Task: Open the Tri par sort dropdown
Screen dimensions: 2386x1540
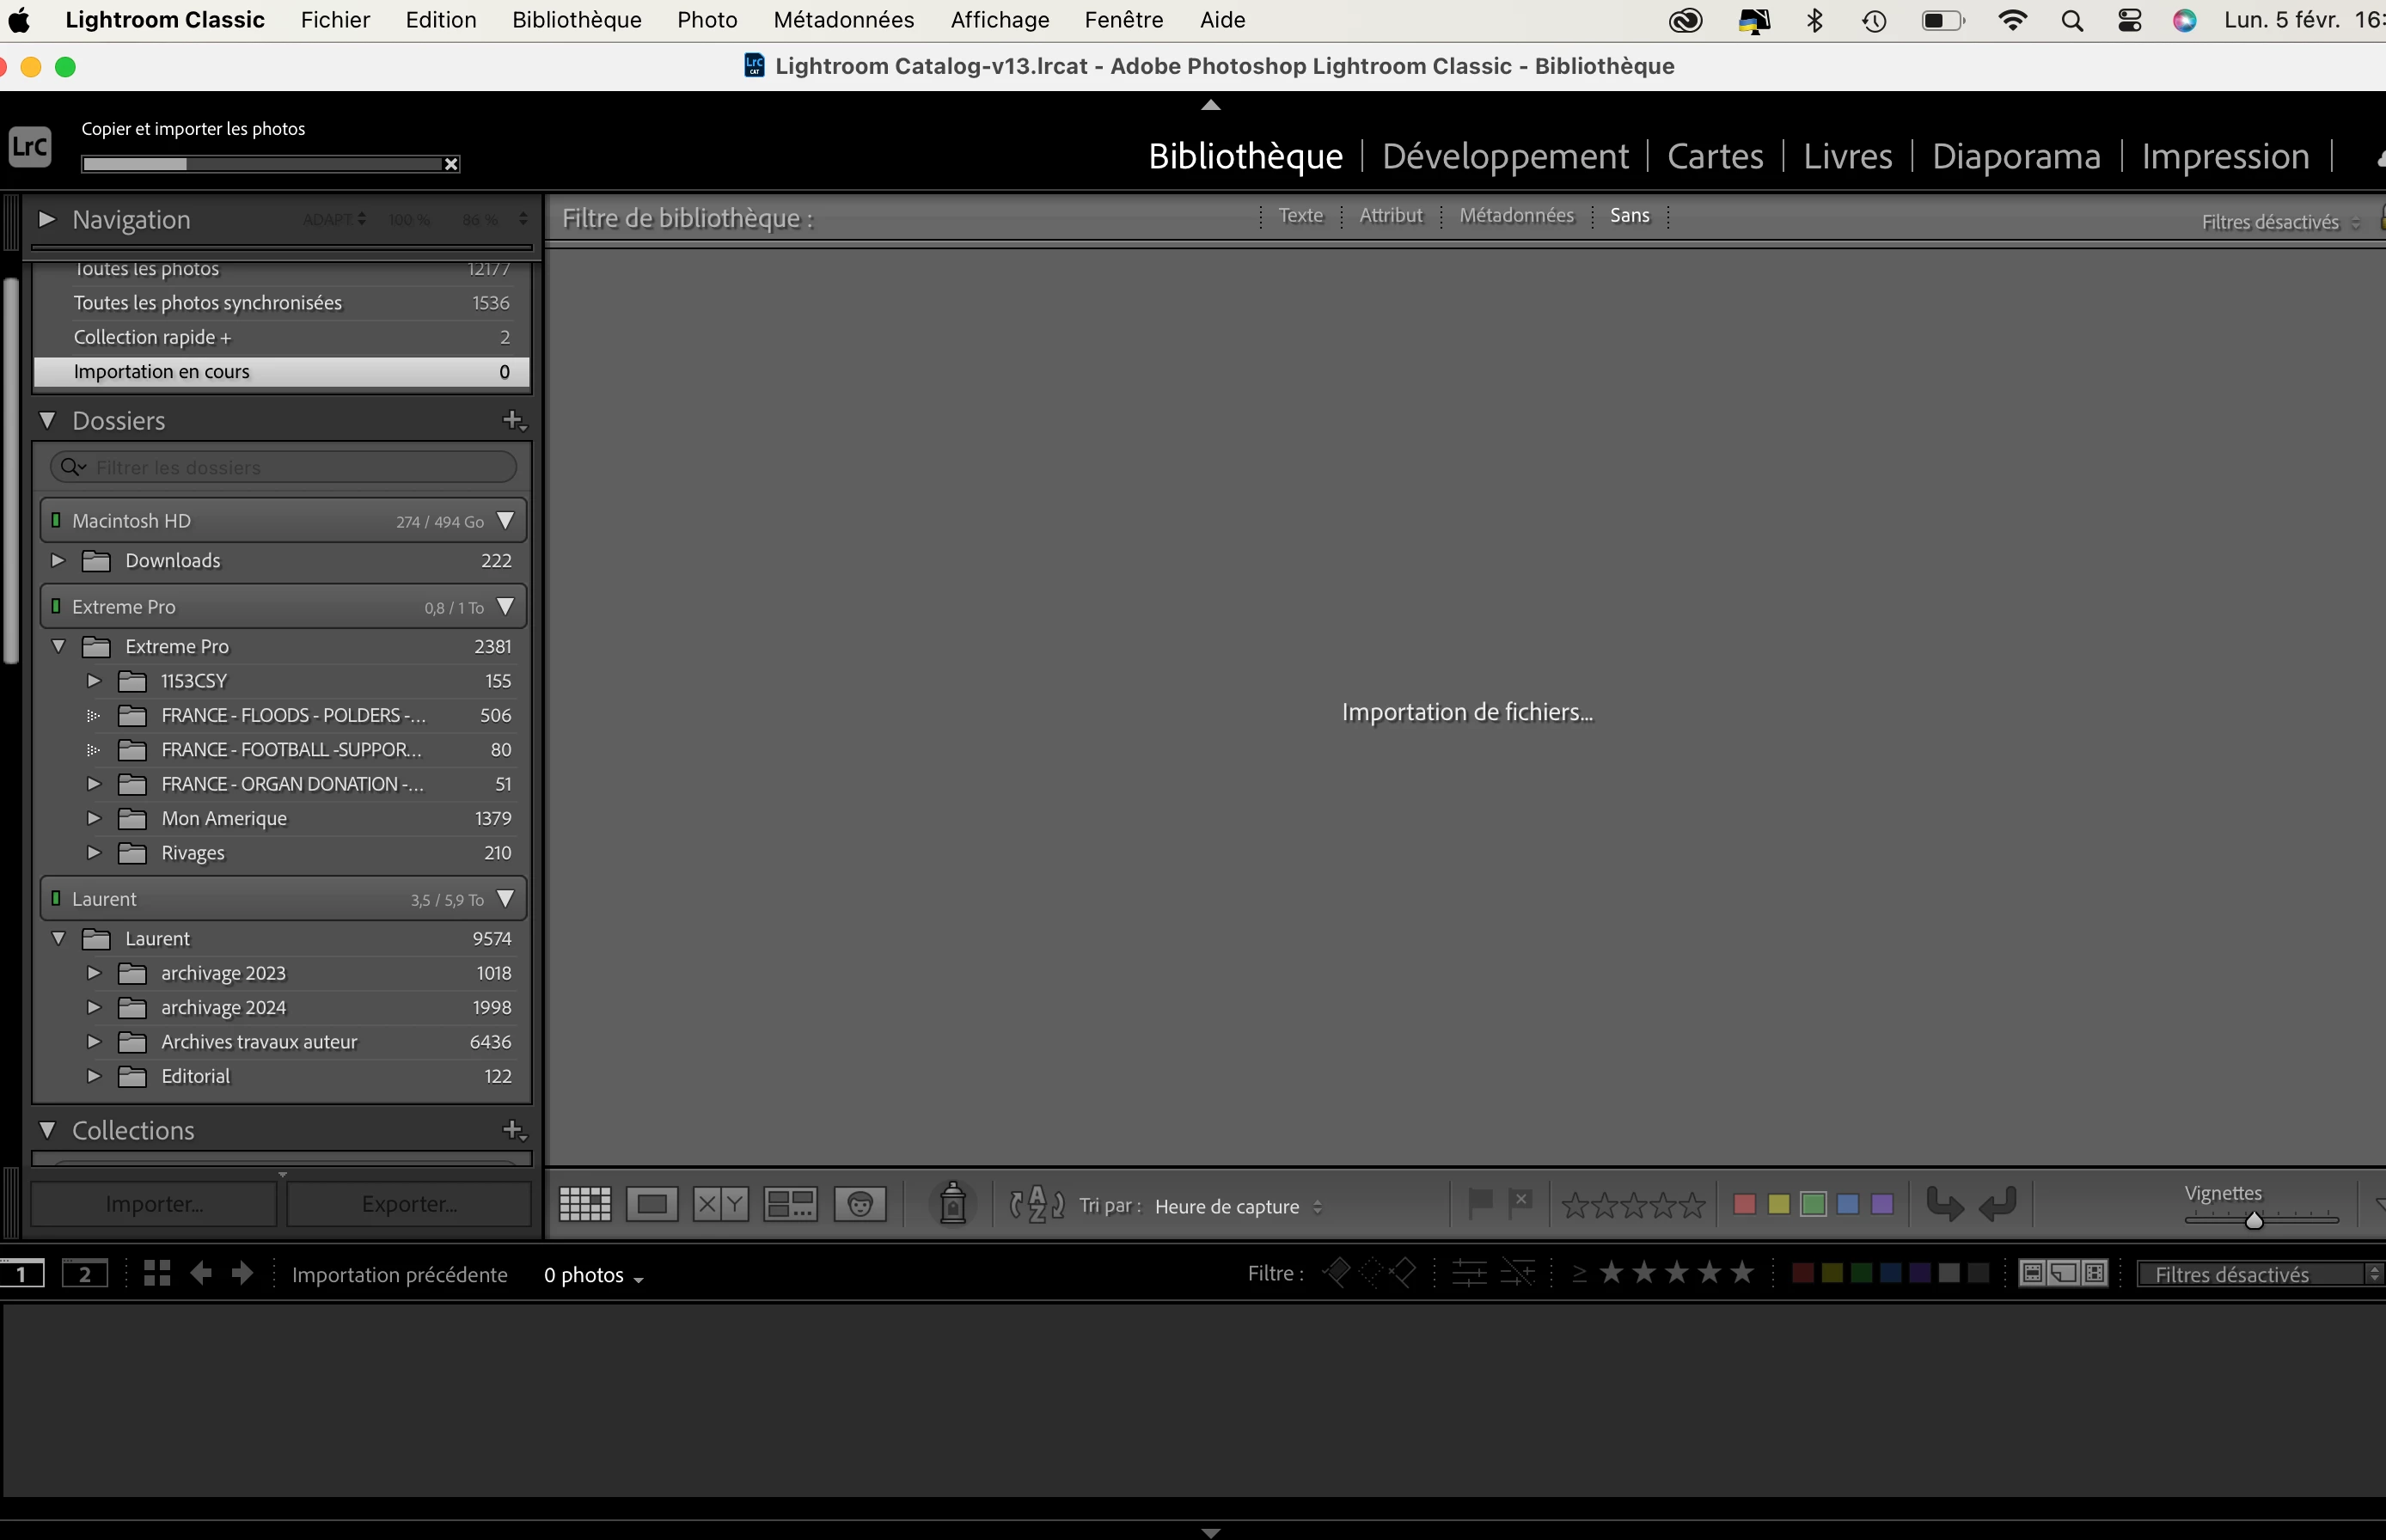Action: 1238,1207
